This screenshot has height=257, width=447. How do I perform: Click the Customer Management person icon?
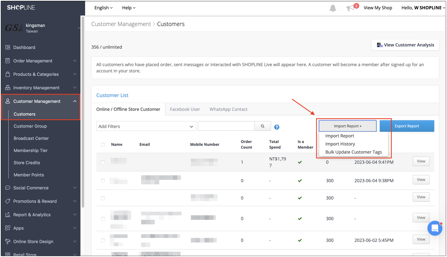point(8,101)
